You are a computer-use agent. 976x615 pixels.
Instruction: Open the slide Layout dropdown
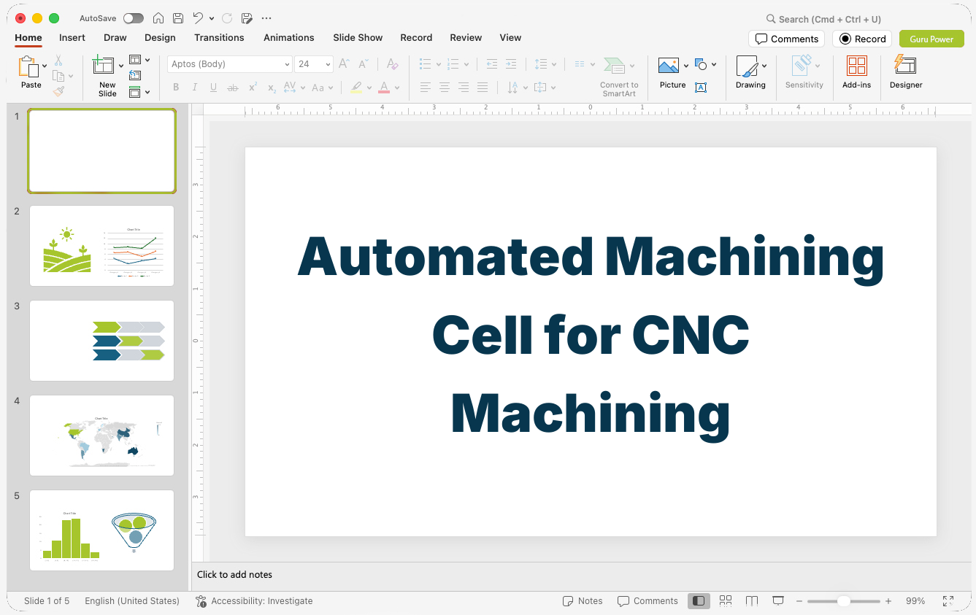pyautogui.click(x=139, y=60)
